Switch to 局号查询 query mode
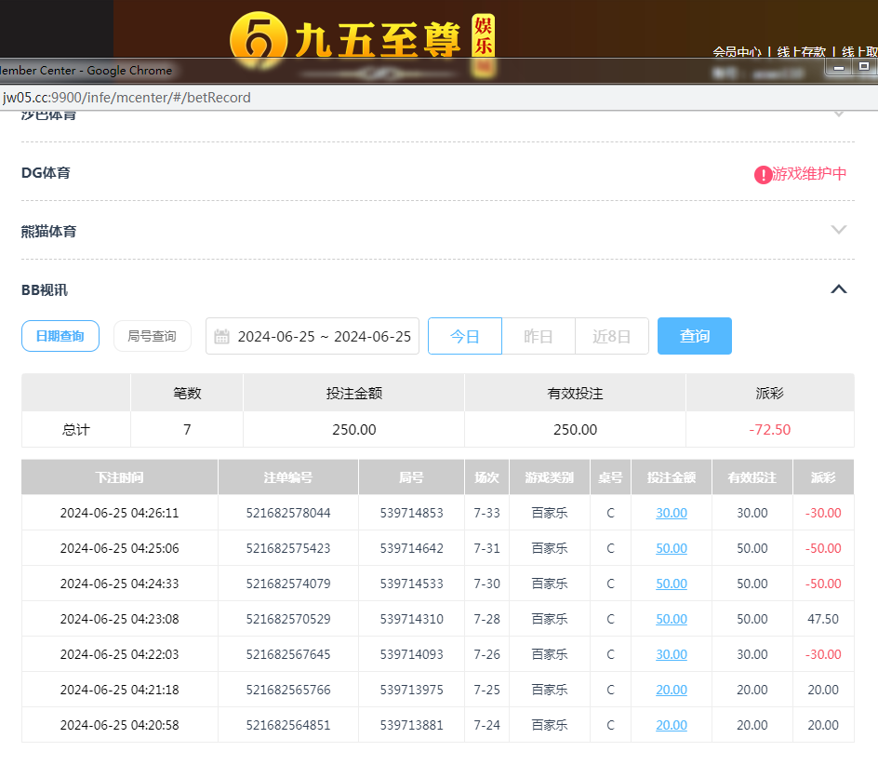The width and height of the screenshot is (878, 765). [152, 336]
